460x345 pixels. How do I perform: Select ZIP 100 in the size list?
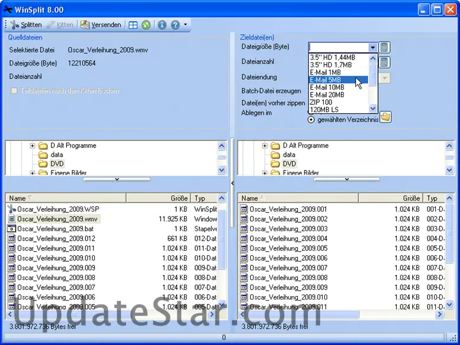tap(339, 103)
